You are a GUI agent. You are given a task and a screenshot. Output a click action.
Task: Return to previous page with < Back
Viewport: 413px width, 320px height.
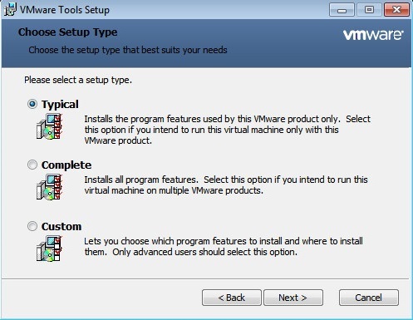[232, 298]
